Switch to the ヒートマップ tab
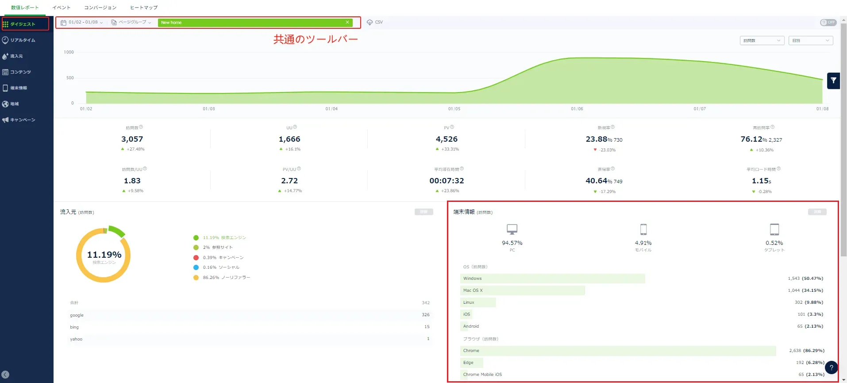Screen dimensions: 847x383 (144, 8)
